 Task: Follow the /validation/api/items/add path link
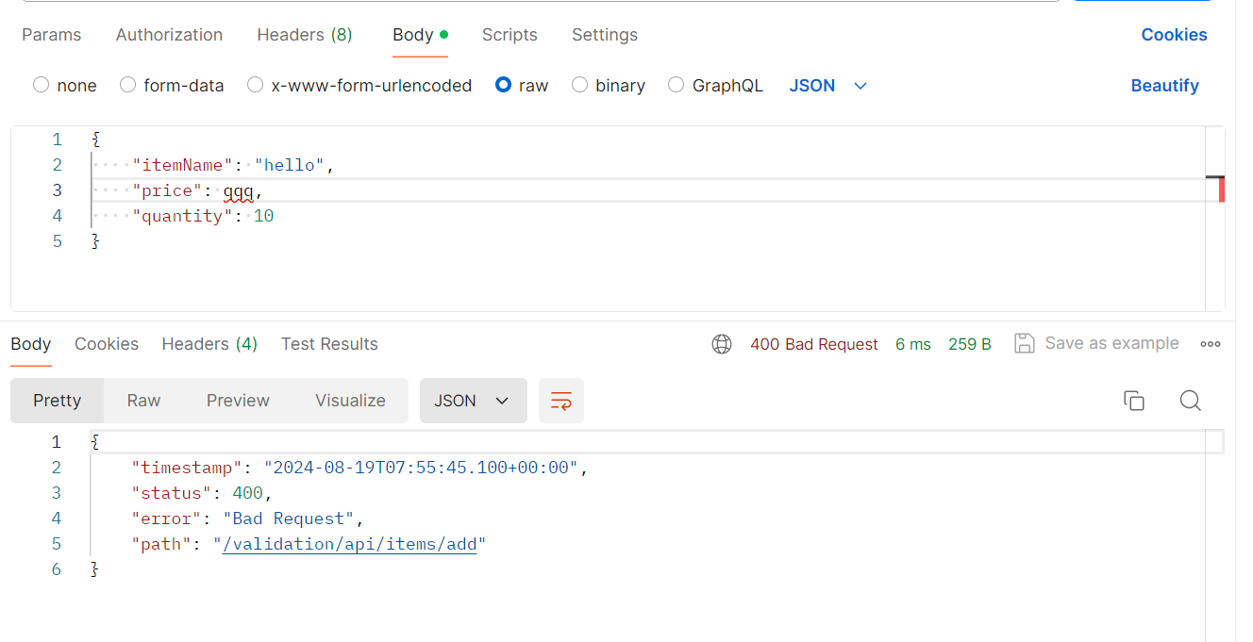coord(350,544)
